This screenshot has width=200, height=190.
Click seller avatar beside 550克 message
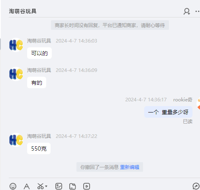tap(16, 140)
